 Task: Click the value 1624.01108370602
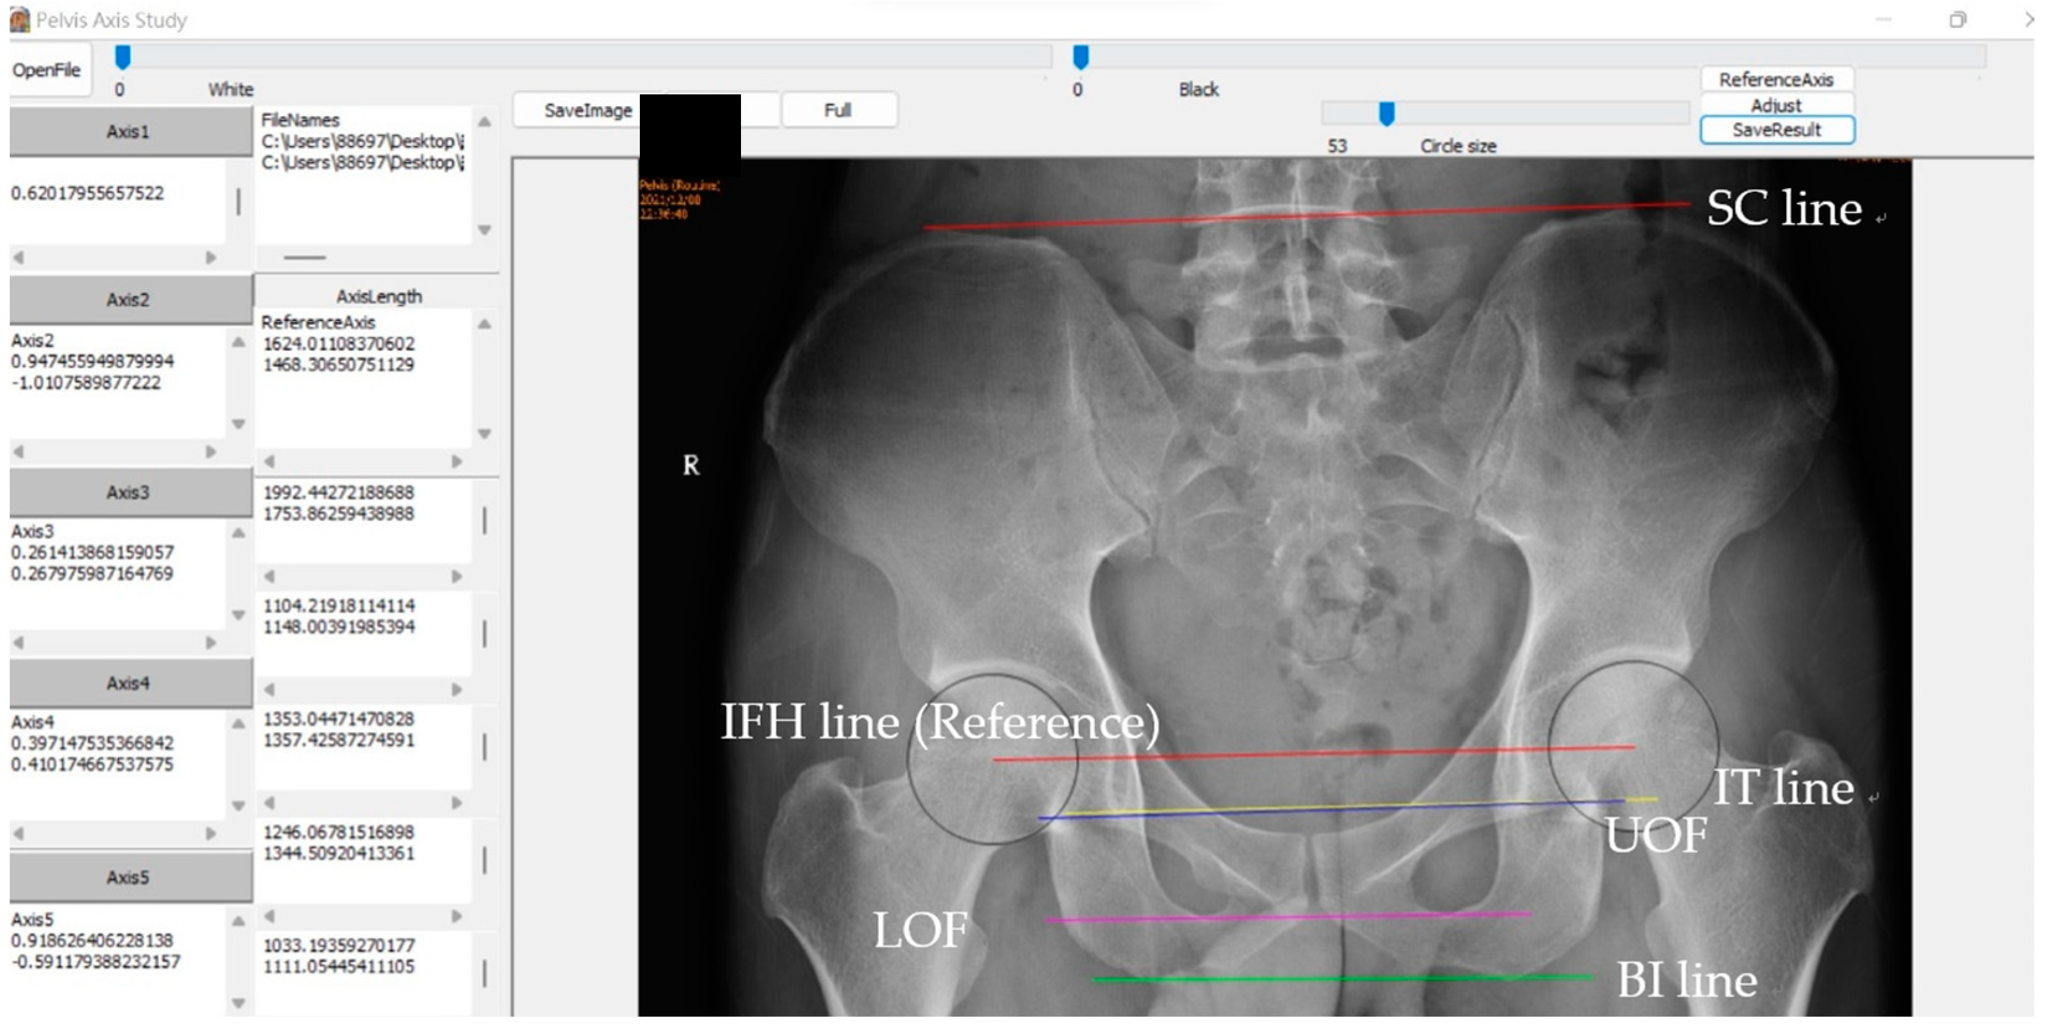coord(339,343)
